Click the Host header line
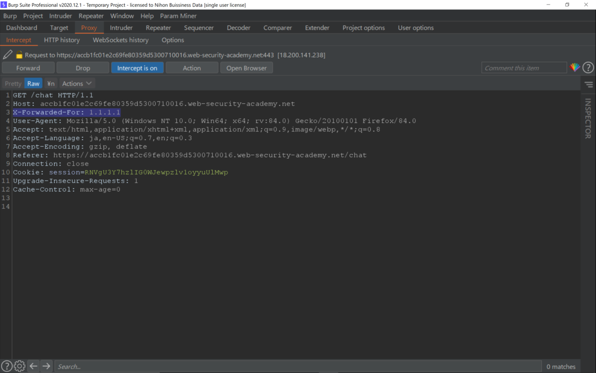The width and height of the screenshot is (596, 373). 154,103
